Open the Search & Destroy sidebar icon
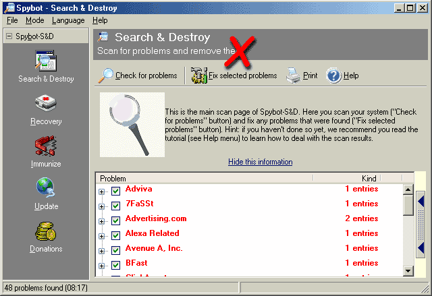Image resolution: width=432 pixels, height=296 pixels. (46, 61)
